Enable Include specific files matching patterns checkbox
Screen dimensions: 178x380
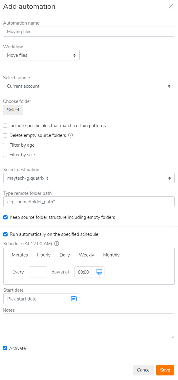tap(5, 126)
